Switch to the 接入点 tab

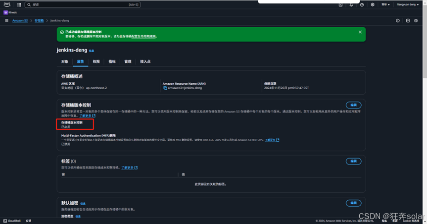145,61
